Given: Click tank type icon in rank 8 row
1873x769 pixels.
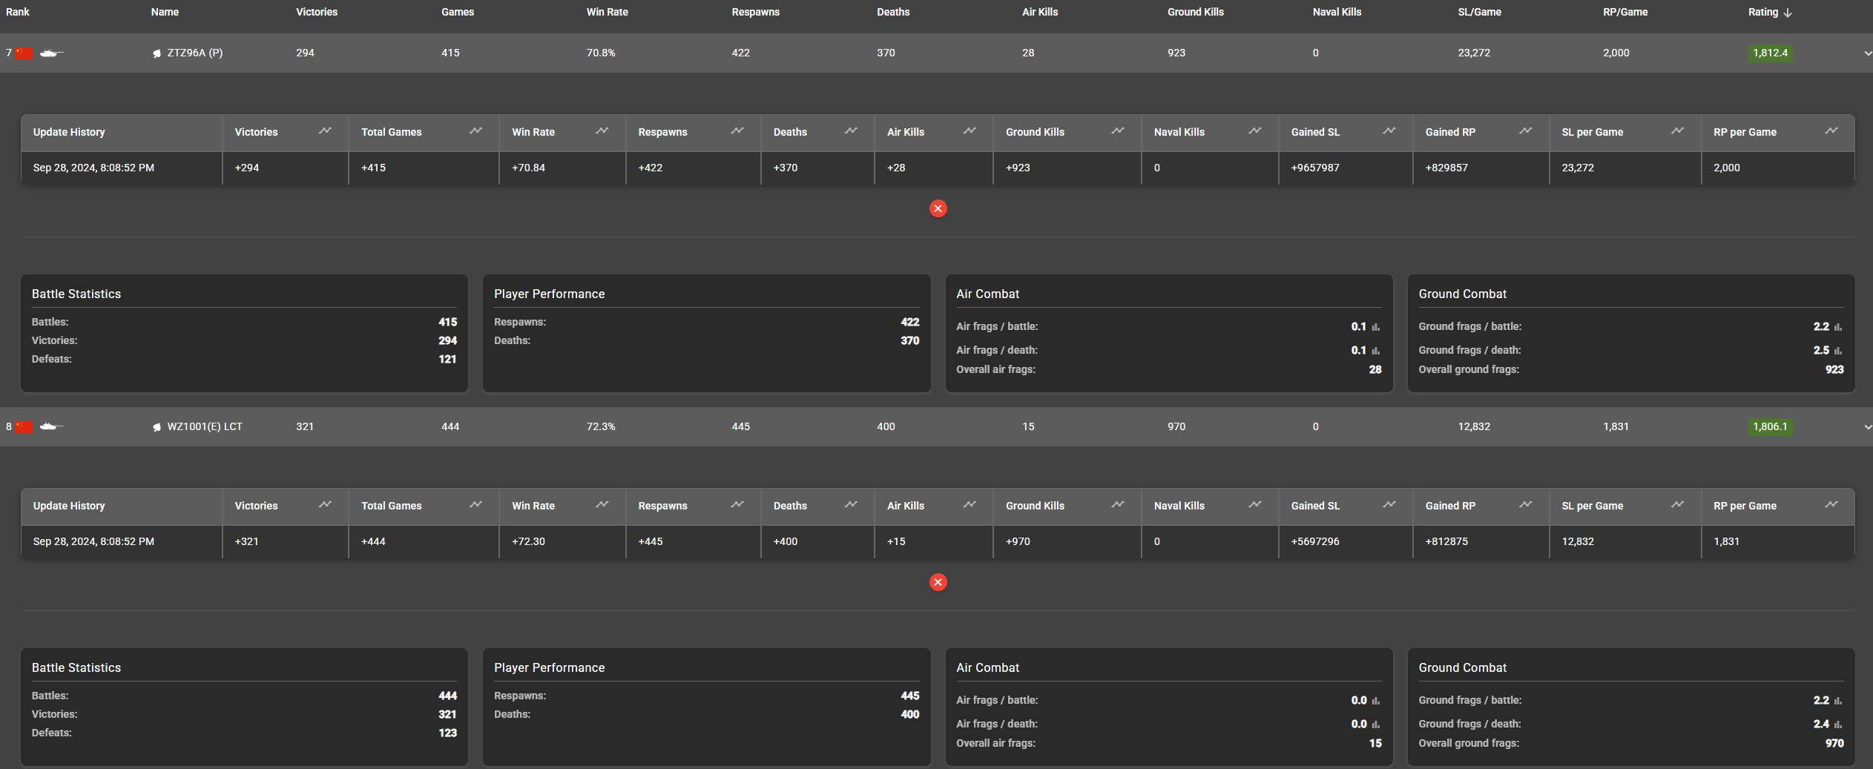Looking at the screenshot, I should click(x=51, y=426).
